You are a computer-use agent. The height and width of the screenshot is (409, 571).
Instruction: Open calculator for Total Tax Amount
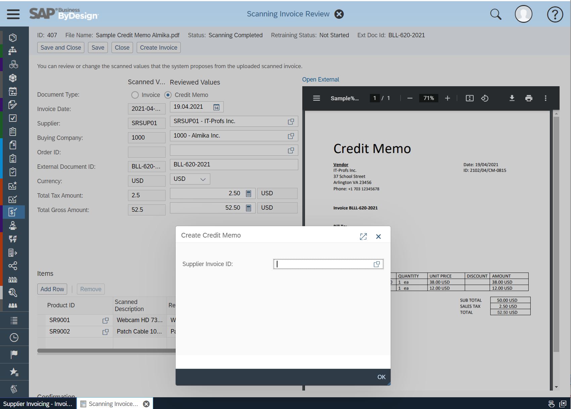[249, 194]
